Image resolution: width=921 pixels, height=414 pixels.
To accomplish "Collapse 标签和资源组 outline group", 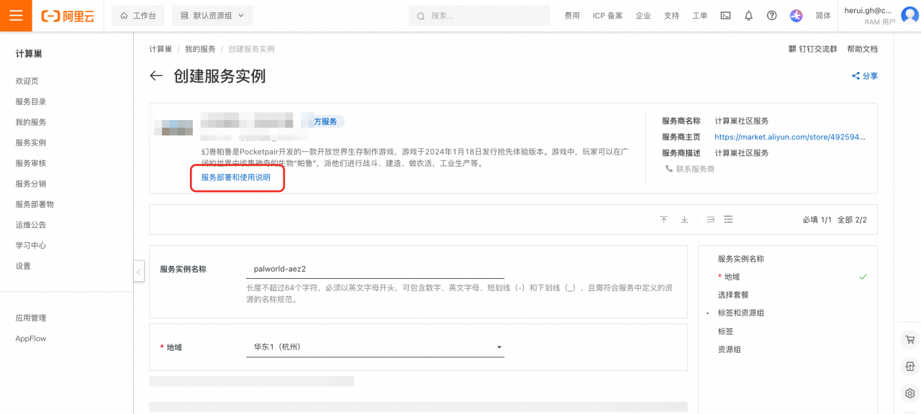I will click(708, 313).
